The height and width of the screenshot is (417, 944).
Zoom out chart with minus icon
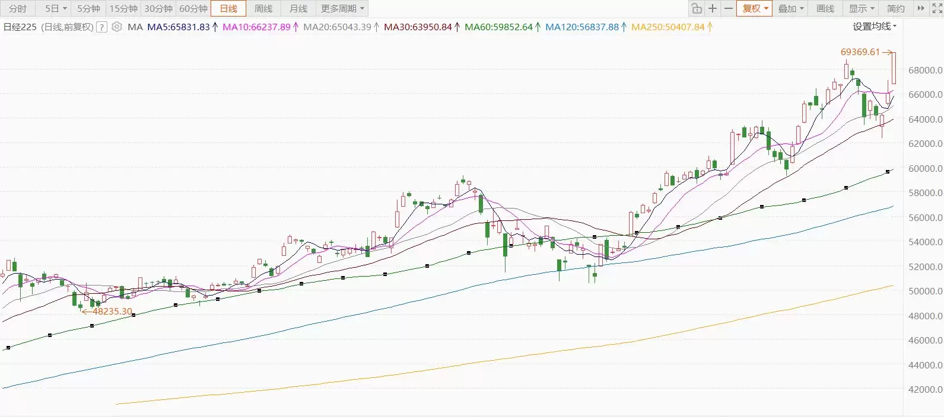728,8
